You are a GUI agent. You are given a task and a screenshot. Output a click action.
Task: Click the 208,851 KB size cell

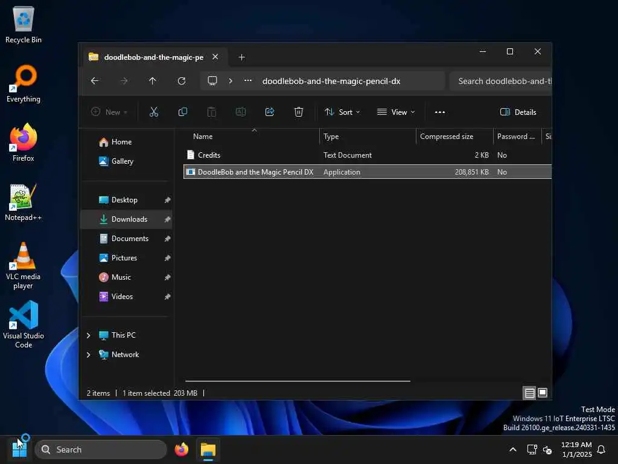pos(471,172)
